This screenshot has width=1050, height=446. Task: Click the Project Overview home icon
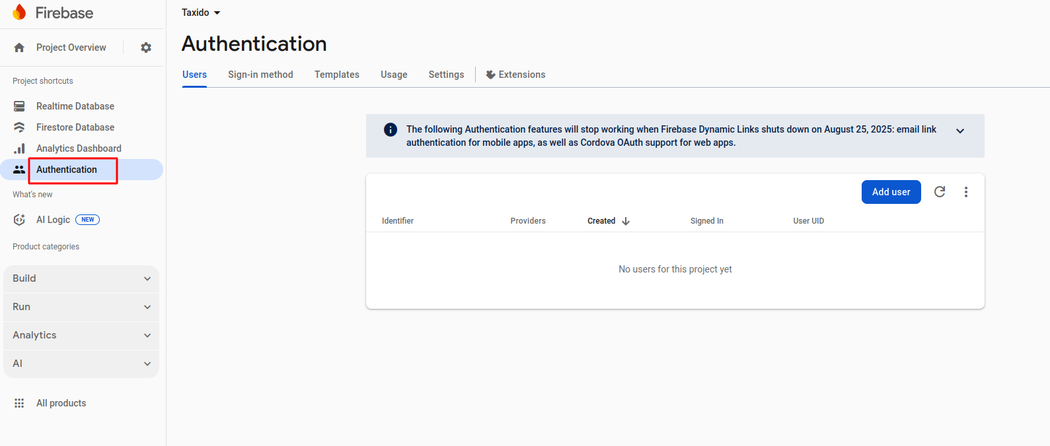pos(19,48)
